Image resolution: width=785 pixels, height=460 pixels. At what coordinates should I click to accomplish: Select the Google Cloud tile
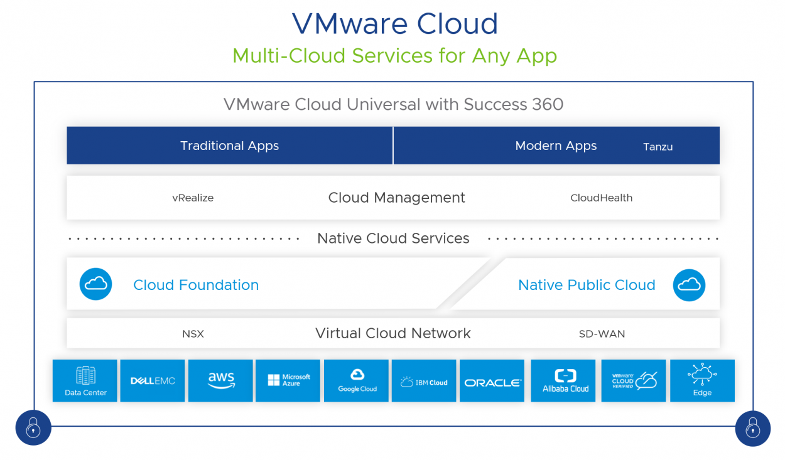pos(356,381)
